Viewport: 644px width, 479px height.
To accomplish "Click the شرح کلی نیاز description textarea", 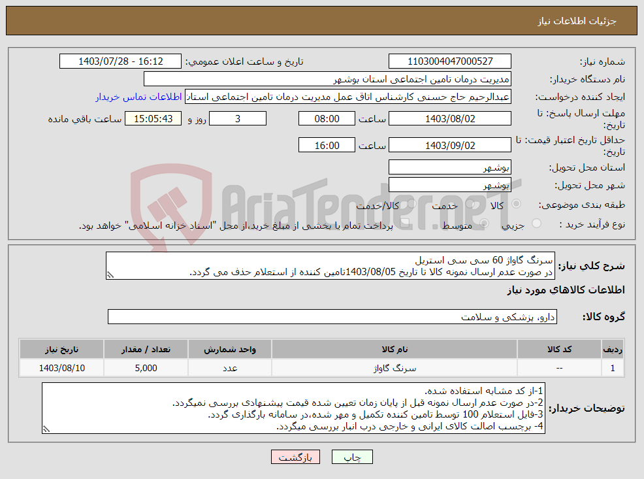I will (x=330, y=266).
